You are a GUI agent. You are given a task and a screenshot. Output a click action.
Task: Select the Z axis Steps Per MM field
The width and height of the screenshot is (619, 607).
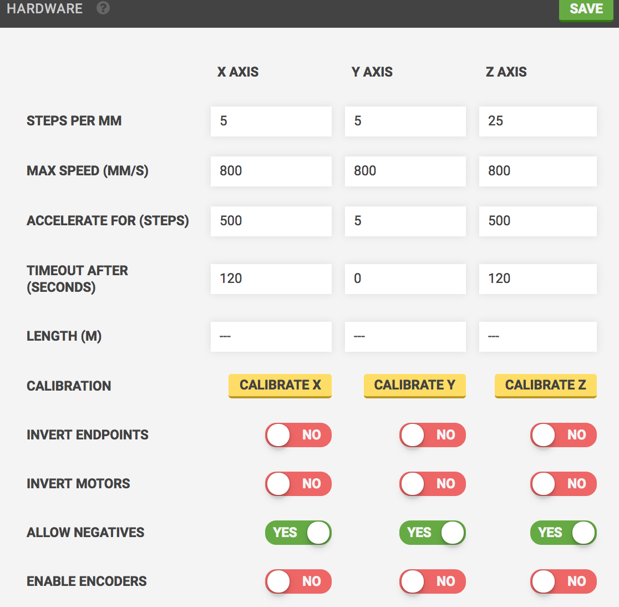pos(538,122)
